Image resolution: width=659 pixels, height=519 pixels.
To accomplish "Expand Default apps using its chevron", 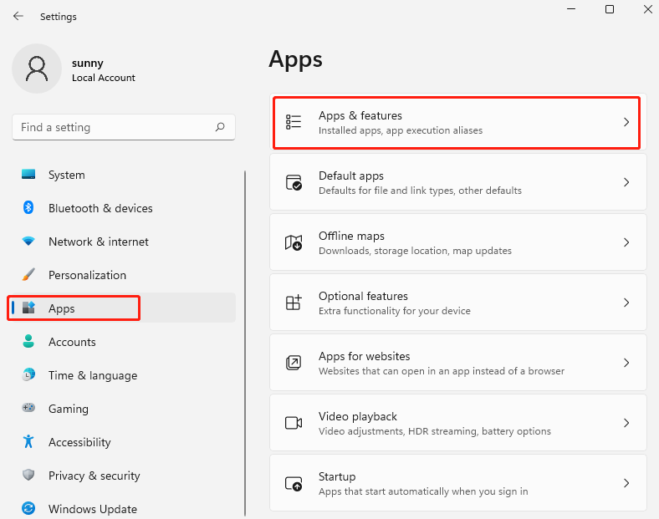I will (626, 182).
